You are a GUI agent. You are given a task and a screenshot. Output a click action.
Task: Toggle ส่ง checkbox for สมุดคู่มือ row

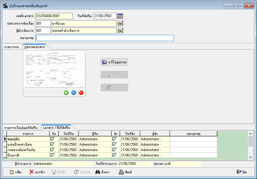114,139
